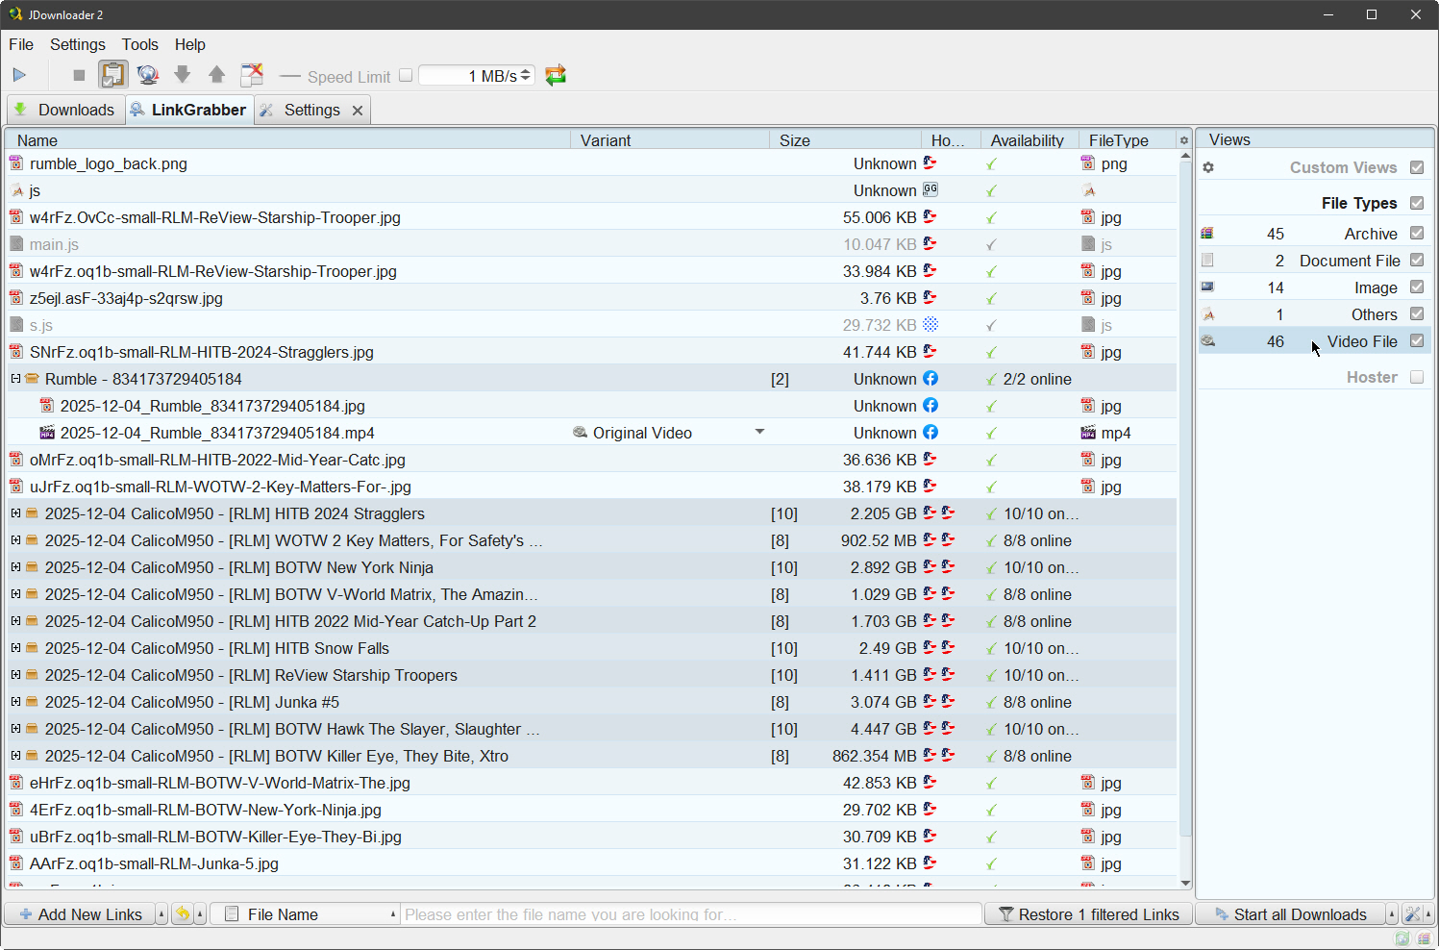1439x950 pixels.
Task: Sort by the Availability column header
Action: point(1028,140)
